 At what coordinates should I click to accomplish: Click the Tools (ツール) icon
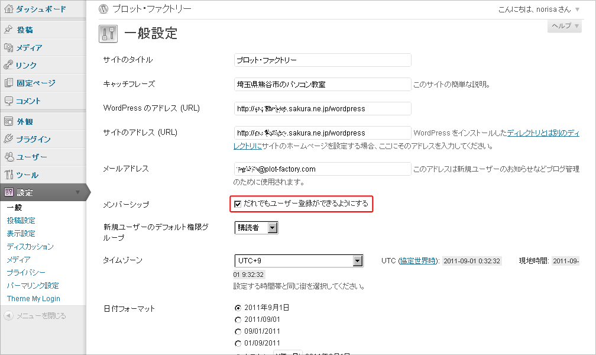(8, 175)
